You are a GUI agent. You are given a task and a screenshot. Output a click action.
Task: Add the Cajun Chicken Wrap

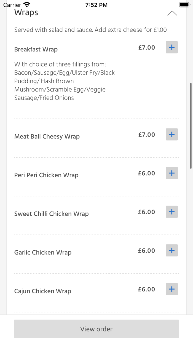pyautogui.click(x=171, y=289)
